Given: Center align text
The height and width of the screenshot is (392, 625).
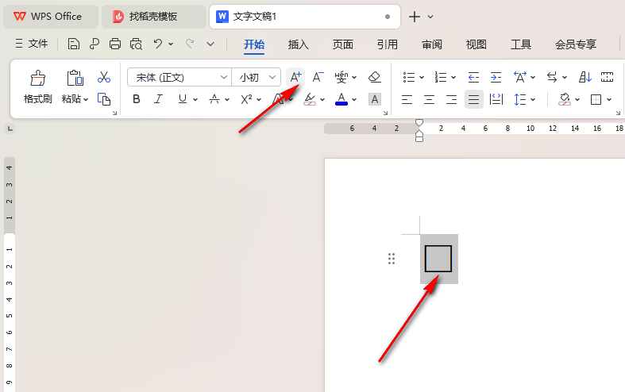Looking at the screenshot, I should (x=429, y=99).
